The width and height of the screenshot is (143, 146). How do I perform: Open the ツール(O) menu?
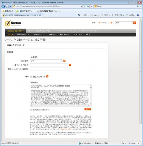pyautogui.click(x=130, y=15)
